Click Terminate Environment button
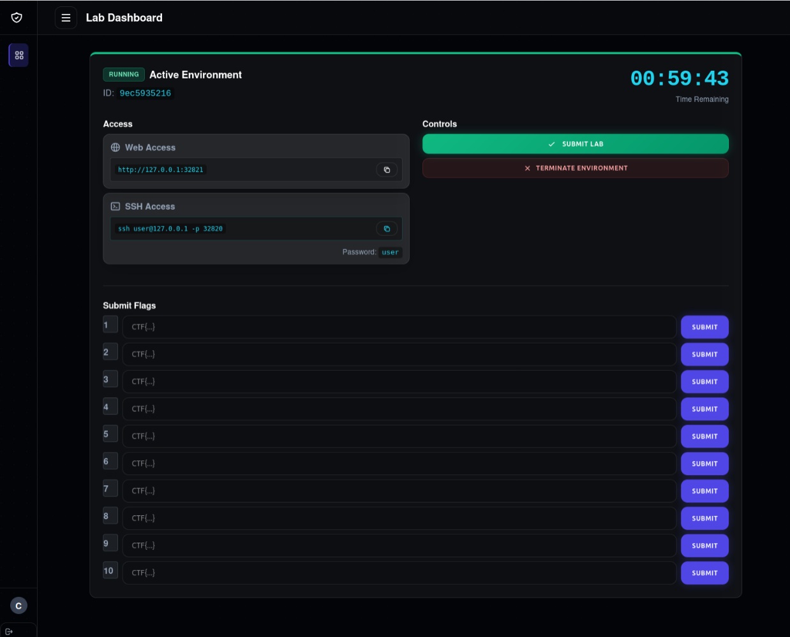The width and height of the screenshot is (790, 637). (575, 168)
